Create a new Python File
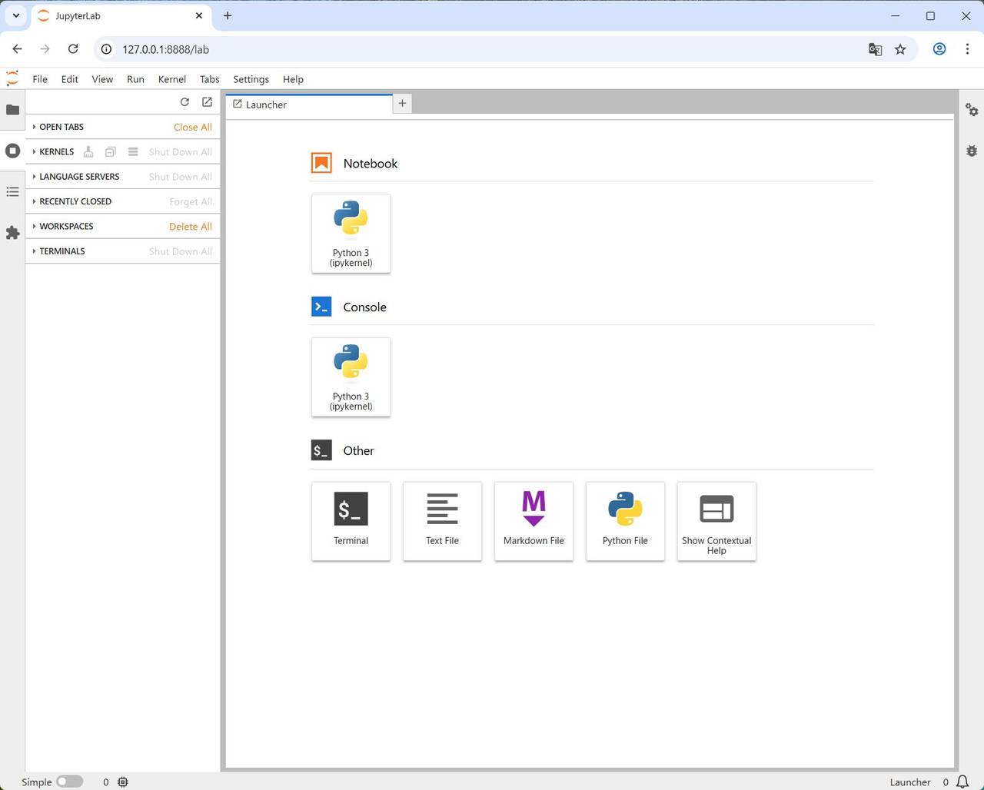 click(625, 521)
